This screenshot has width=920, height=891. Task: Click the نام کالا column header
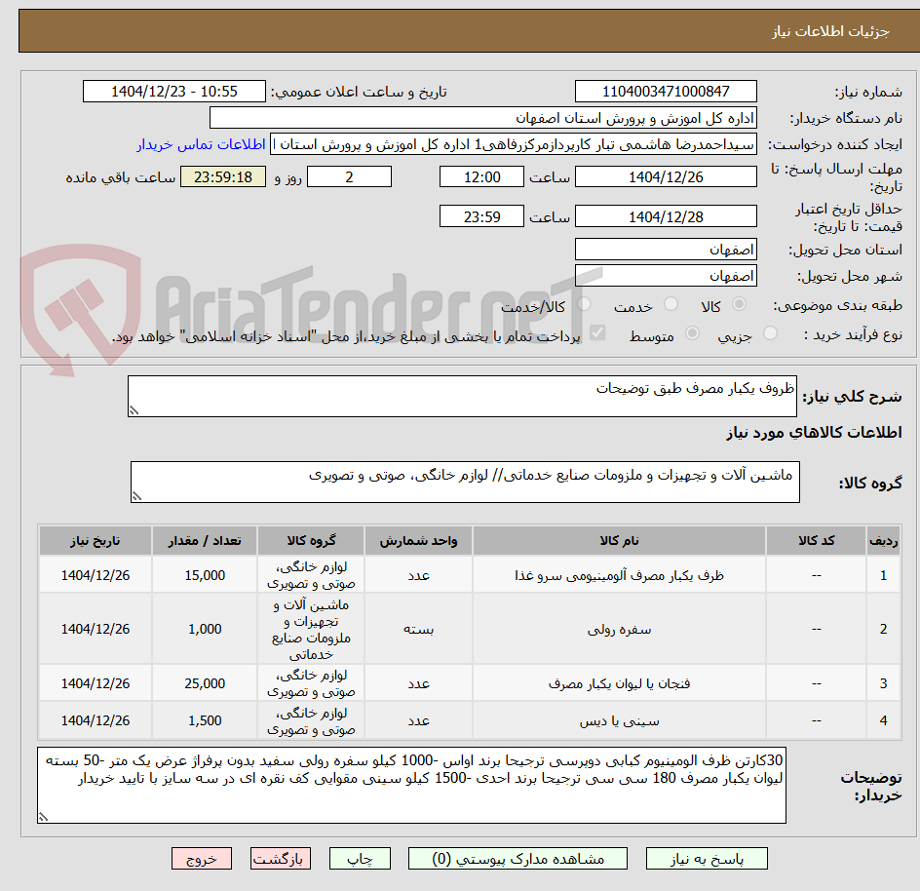click(x=619, y=541)
